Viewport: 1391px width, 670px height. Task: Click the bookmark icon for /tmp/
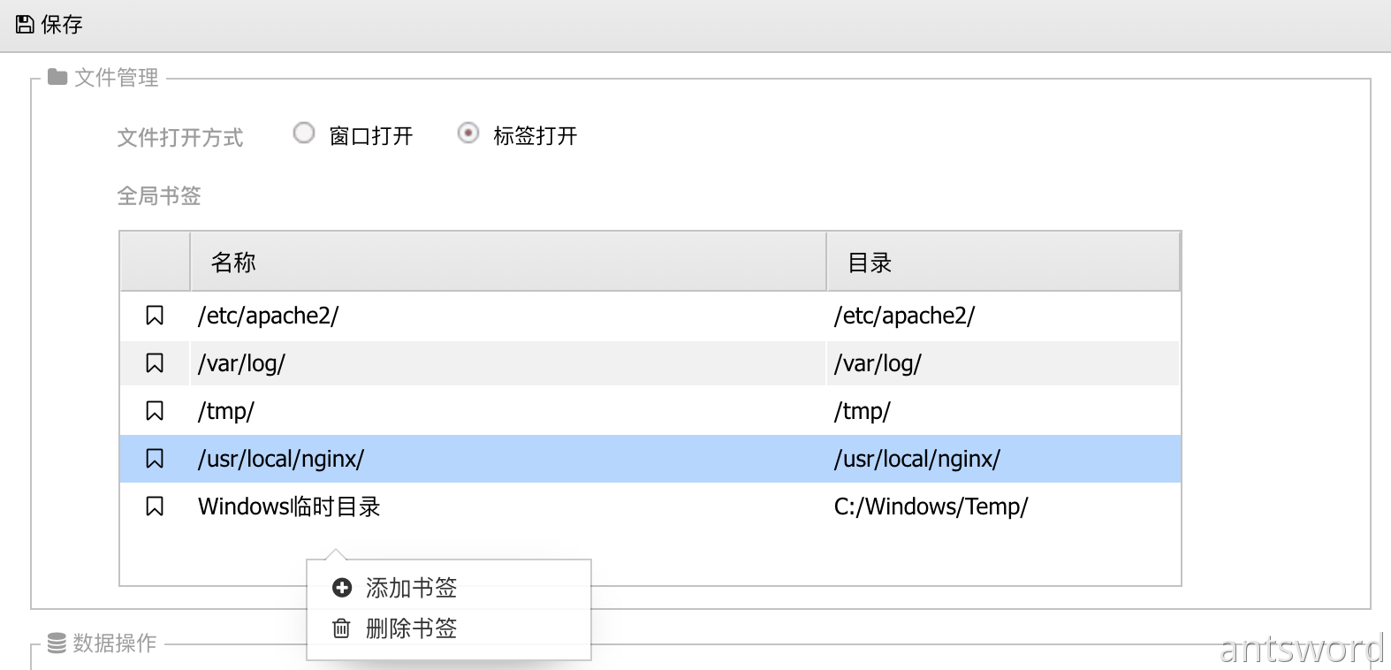(155, 411)
